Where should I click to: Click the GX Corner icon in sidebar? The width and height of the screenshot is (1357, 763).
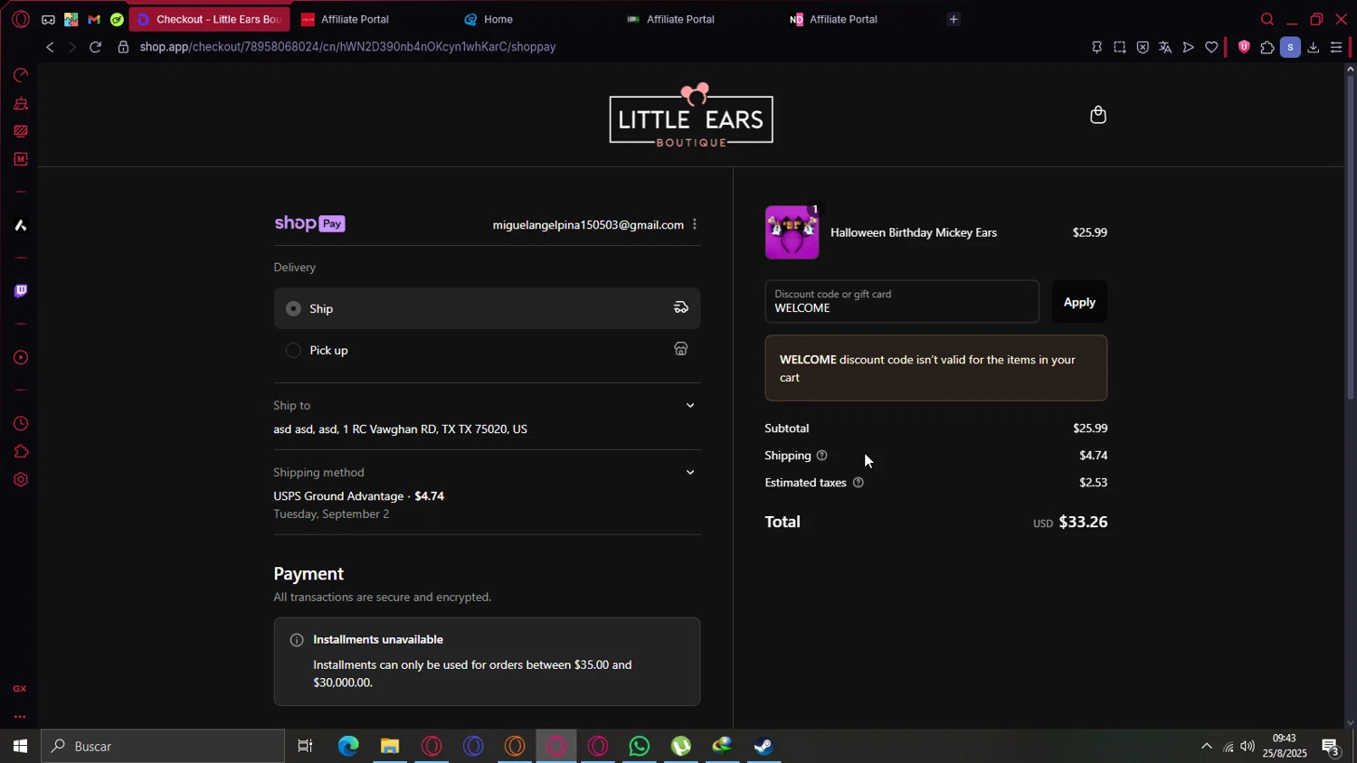[x=20, y=689]
